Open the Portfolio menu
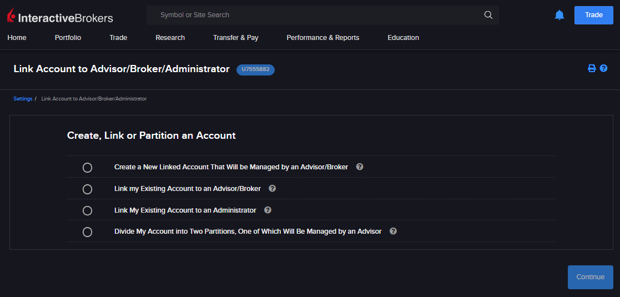 point(68,38)
